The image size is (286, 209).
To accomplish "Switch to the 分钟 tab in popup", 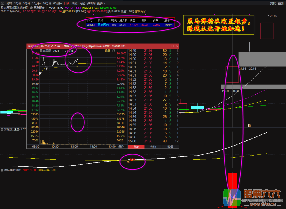I will [x=153, y=146].
